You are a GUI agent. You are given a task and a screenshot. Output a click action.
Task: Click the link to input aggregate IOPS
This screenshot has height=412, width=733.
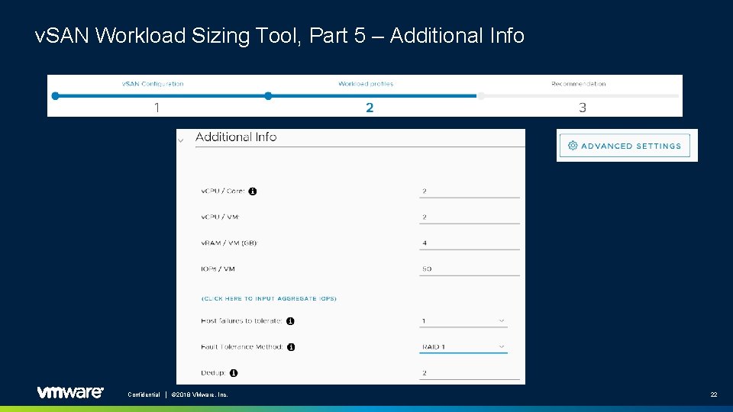(269, 298)
